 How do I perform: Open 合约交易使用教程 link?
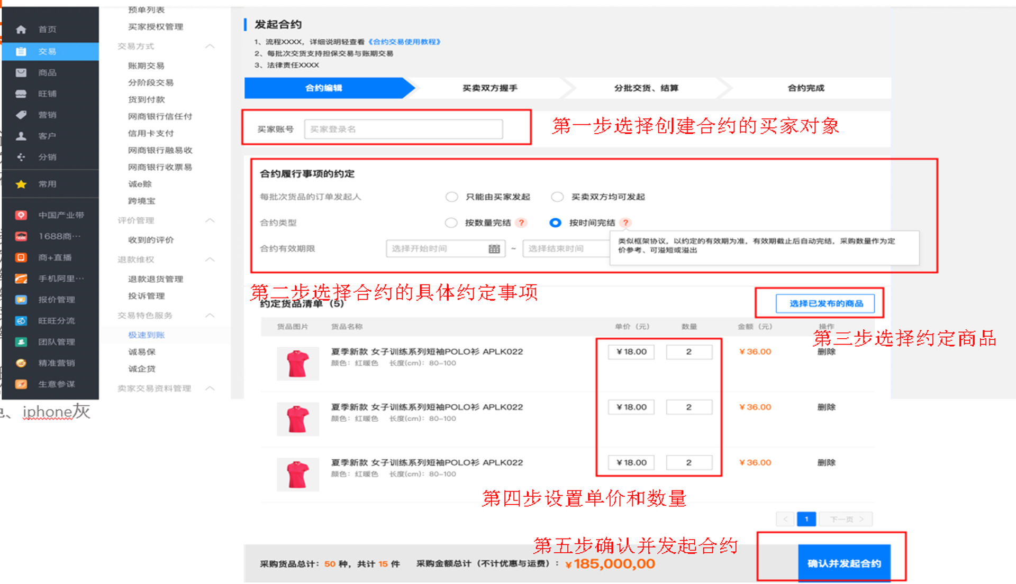coord(404,42)
